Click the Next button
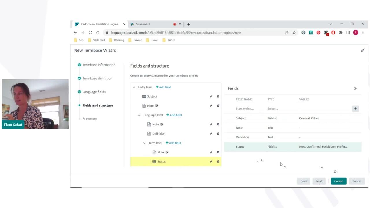Image resolution: width=370 pixels, height=208 pixels. 319,181
